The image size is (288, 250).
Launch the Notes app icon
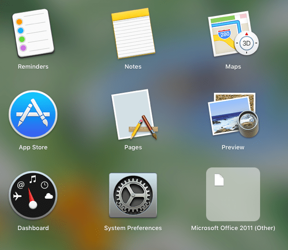click(133, 33)
